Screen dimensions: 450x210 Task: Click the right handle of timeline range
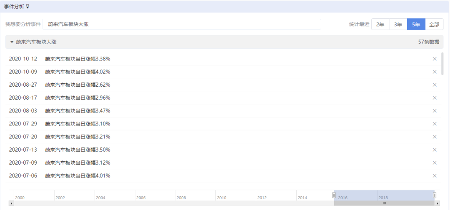click(x=435, y=195)
